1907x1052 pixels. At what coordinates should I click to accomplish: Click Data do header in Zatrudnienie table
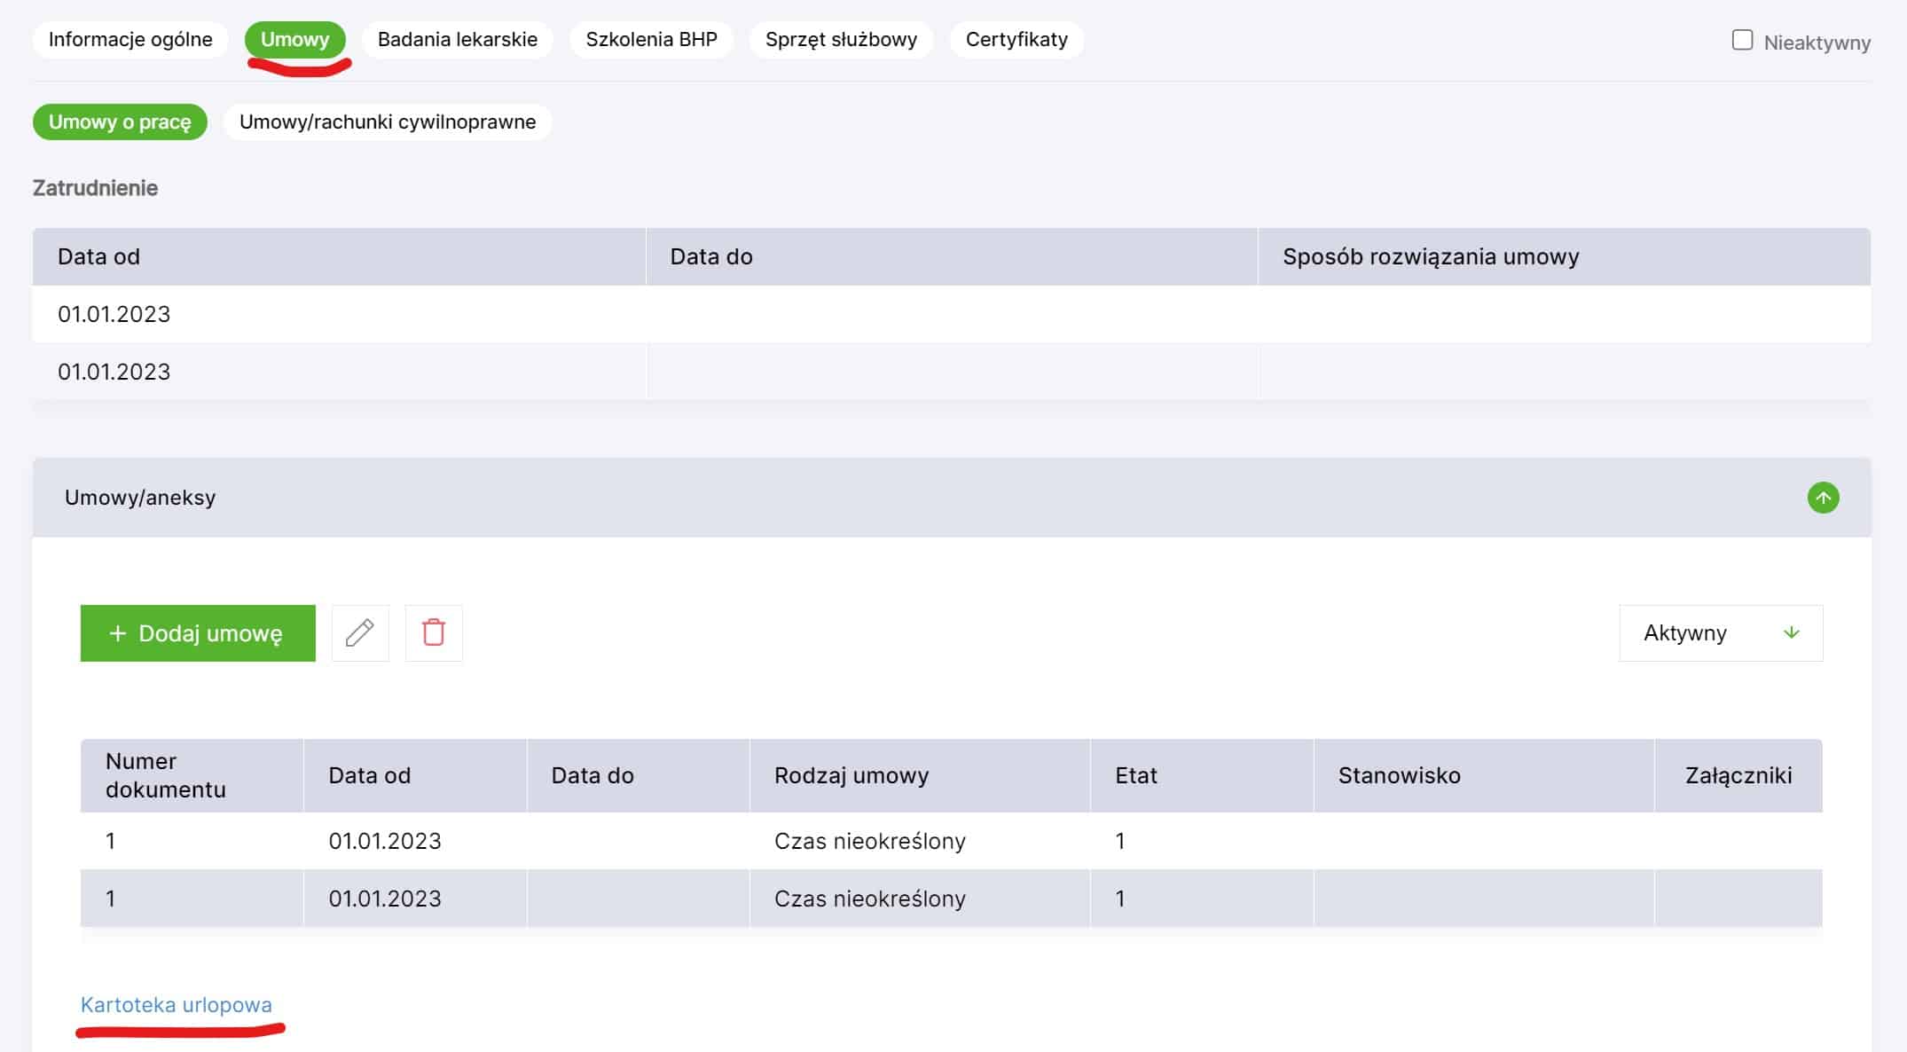click(x=952, y=257)
